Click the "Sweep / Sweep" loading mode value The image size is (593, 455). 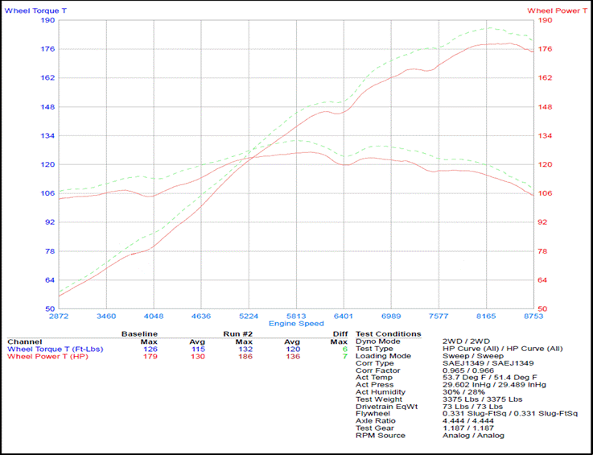pyautogui.click(x=473, y=356)
